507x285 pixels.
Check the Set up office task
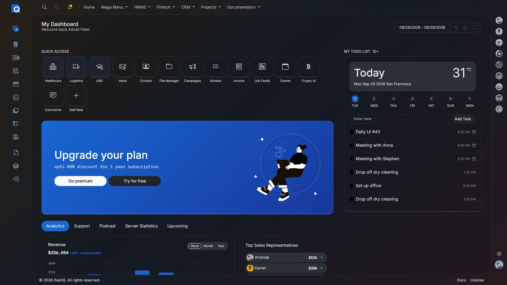[351, 186]
